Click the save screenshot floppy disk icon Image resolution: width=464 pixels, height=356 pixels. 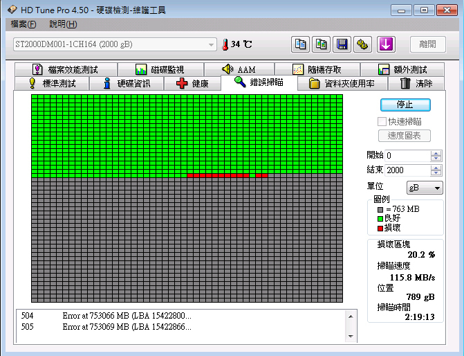point(342,44)
